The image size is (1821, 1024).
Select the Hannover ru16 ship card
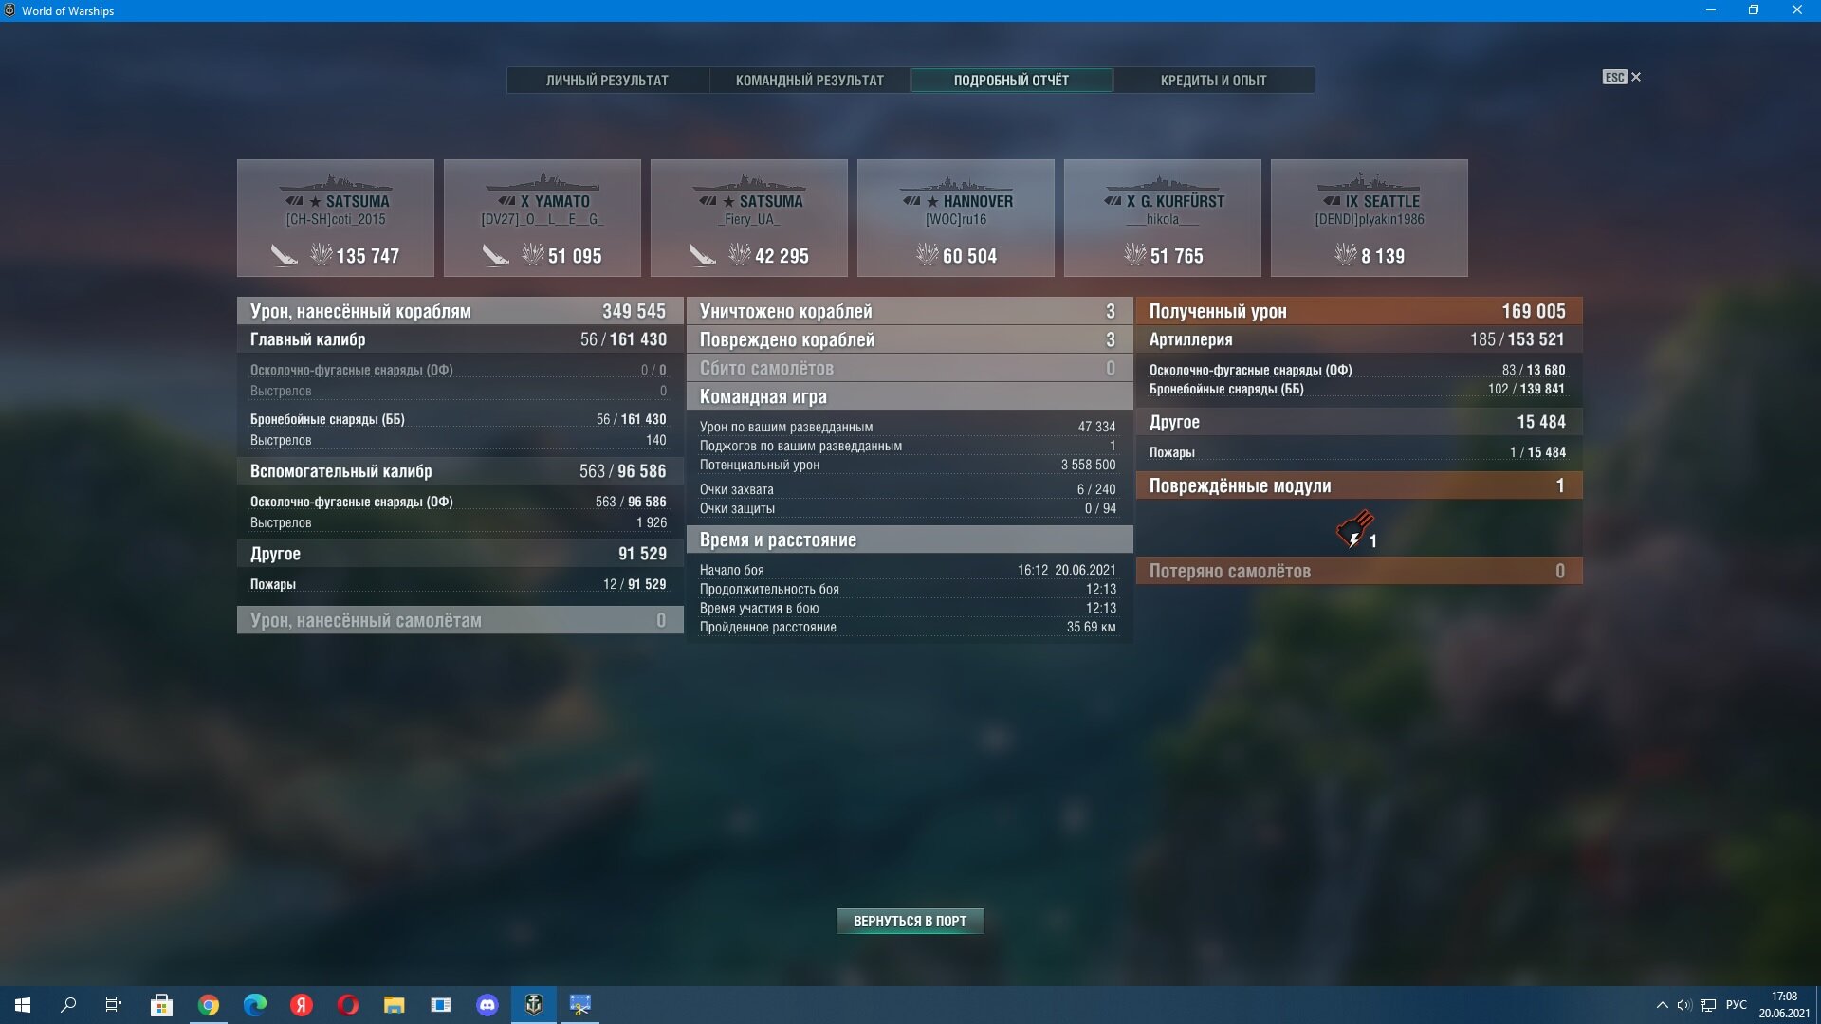click(x=956, y=218)
